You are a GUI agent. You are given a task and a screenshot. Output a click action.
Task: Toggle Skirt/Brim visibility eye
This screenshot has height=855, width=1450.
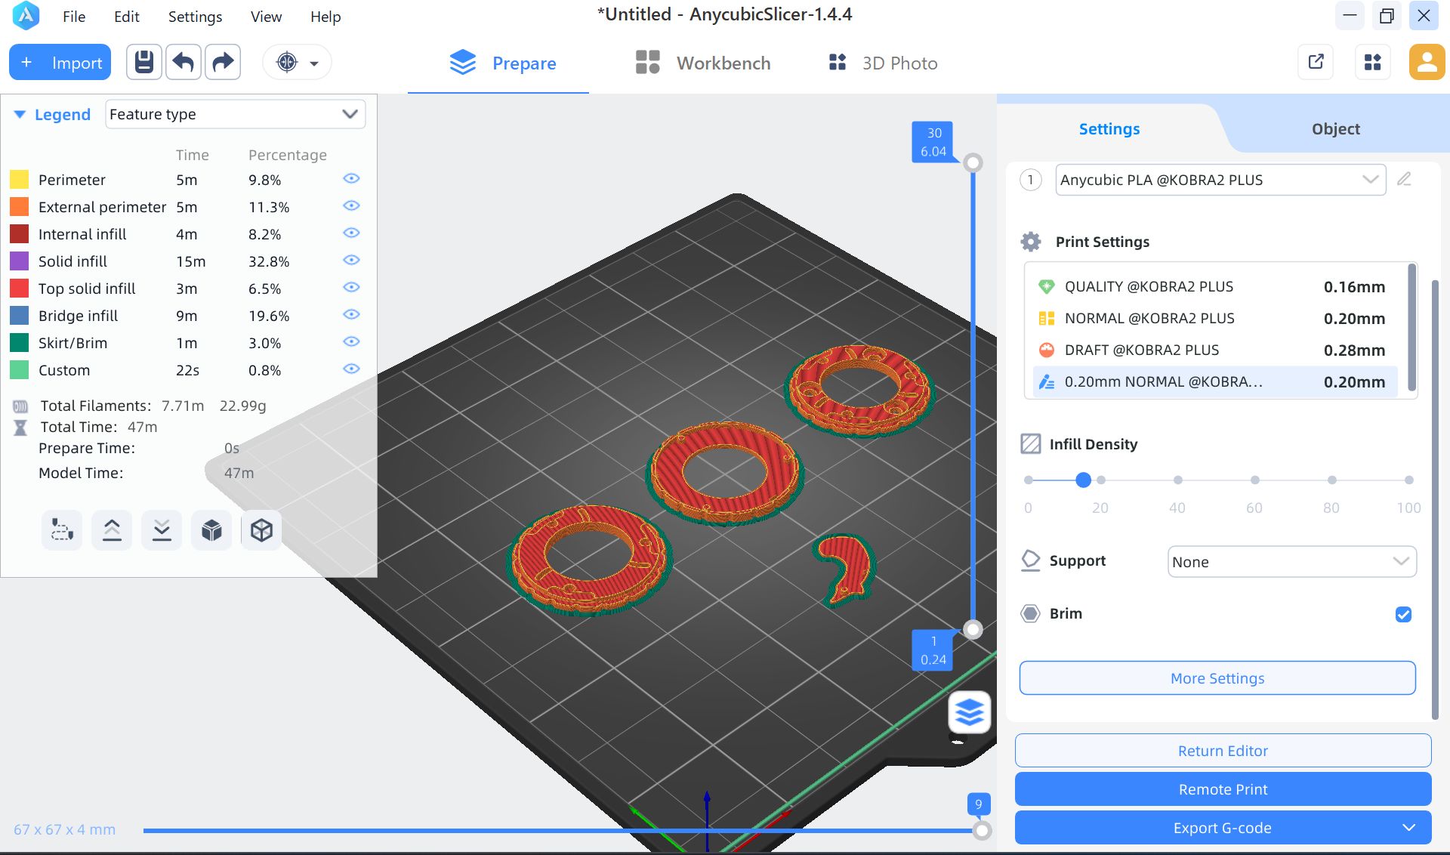tap(351, 342)
